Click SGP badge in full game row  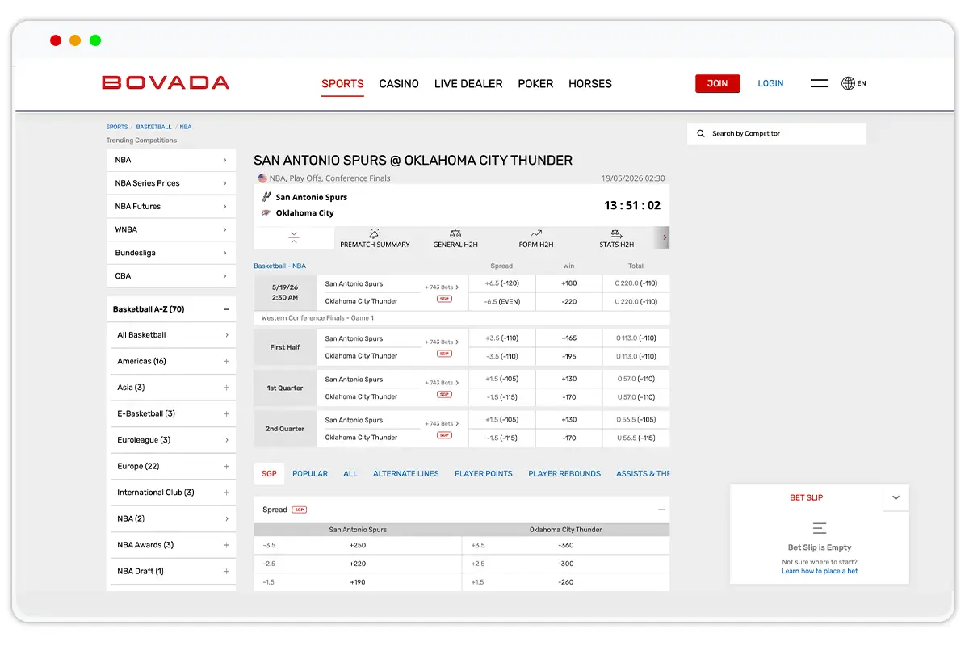pyautogui.click(x=444, y=299)
